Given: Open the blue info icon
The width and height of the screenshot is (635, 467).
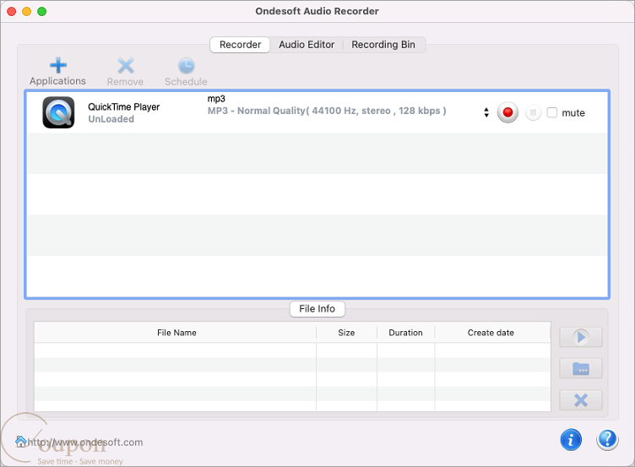Looking at the screenshot, I should [571, 440].
